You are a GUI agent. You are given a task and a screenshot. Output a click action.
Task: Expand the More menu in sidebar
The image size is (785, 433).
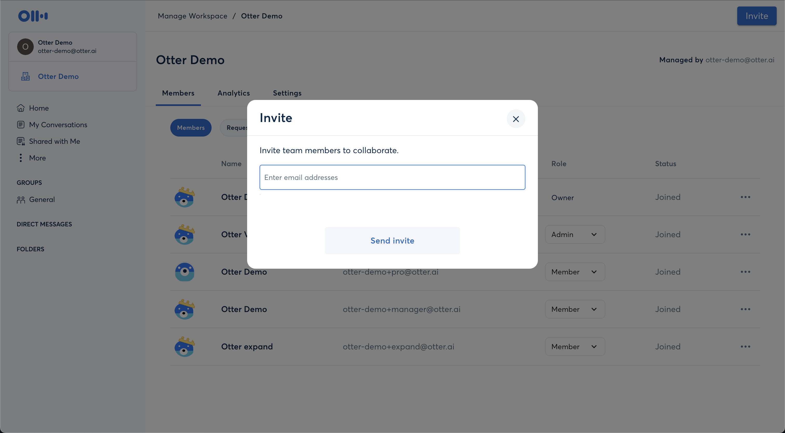pos(31,158)
